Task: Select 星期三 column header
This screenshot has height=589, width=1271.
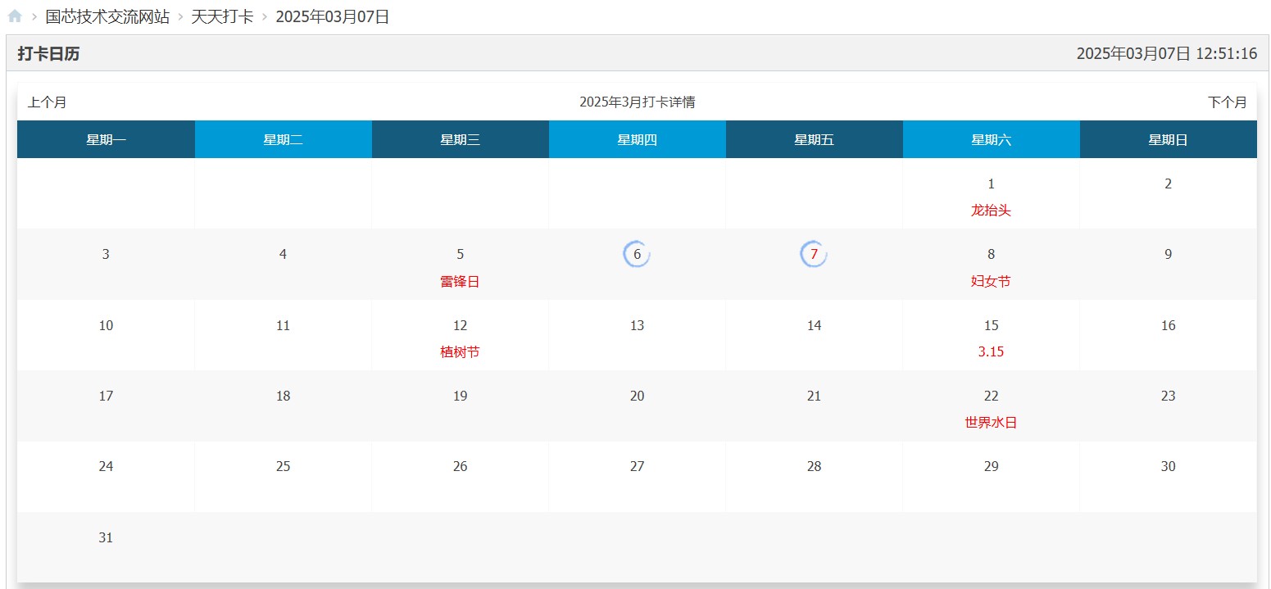Action: tap(460, 139)
